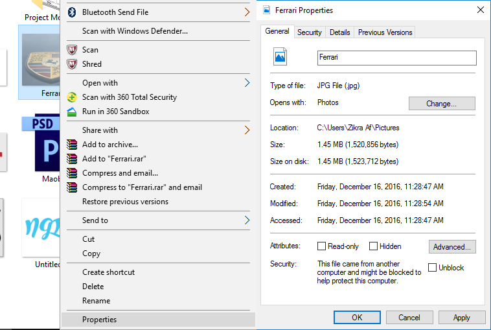The height and width of the screenshot is (330, 491).
Task: Click the Ferrari file name field
Action: tap(396, 58)
